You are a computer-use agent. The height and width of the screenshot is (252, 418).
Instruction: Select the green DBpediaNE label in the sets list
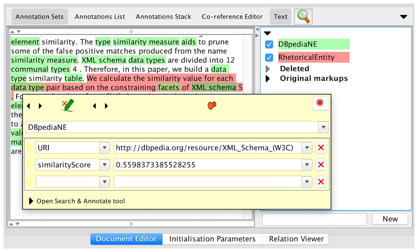[313, 45]
